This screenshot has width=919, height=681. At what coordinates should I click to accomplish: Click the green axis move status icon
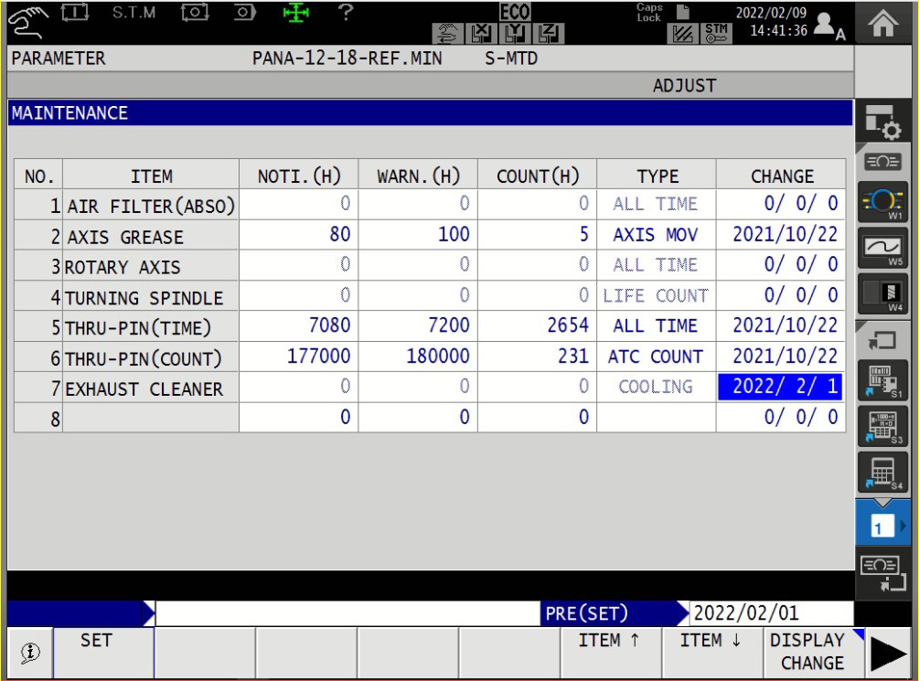[x=295, y=13]
